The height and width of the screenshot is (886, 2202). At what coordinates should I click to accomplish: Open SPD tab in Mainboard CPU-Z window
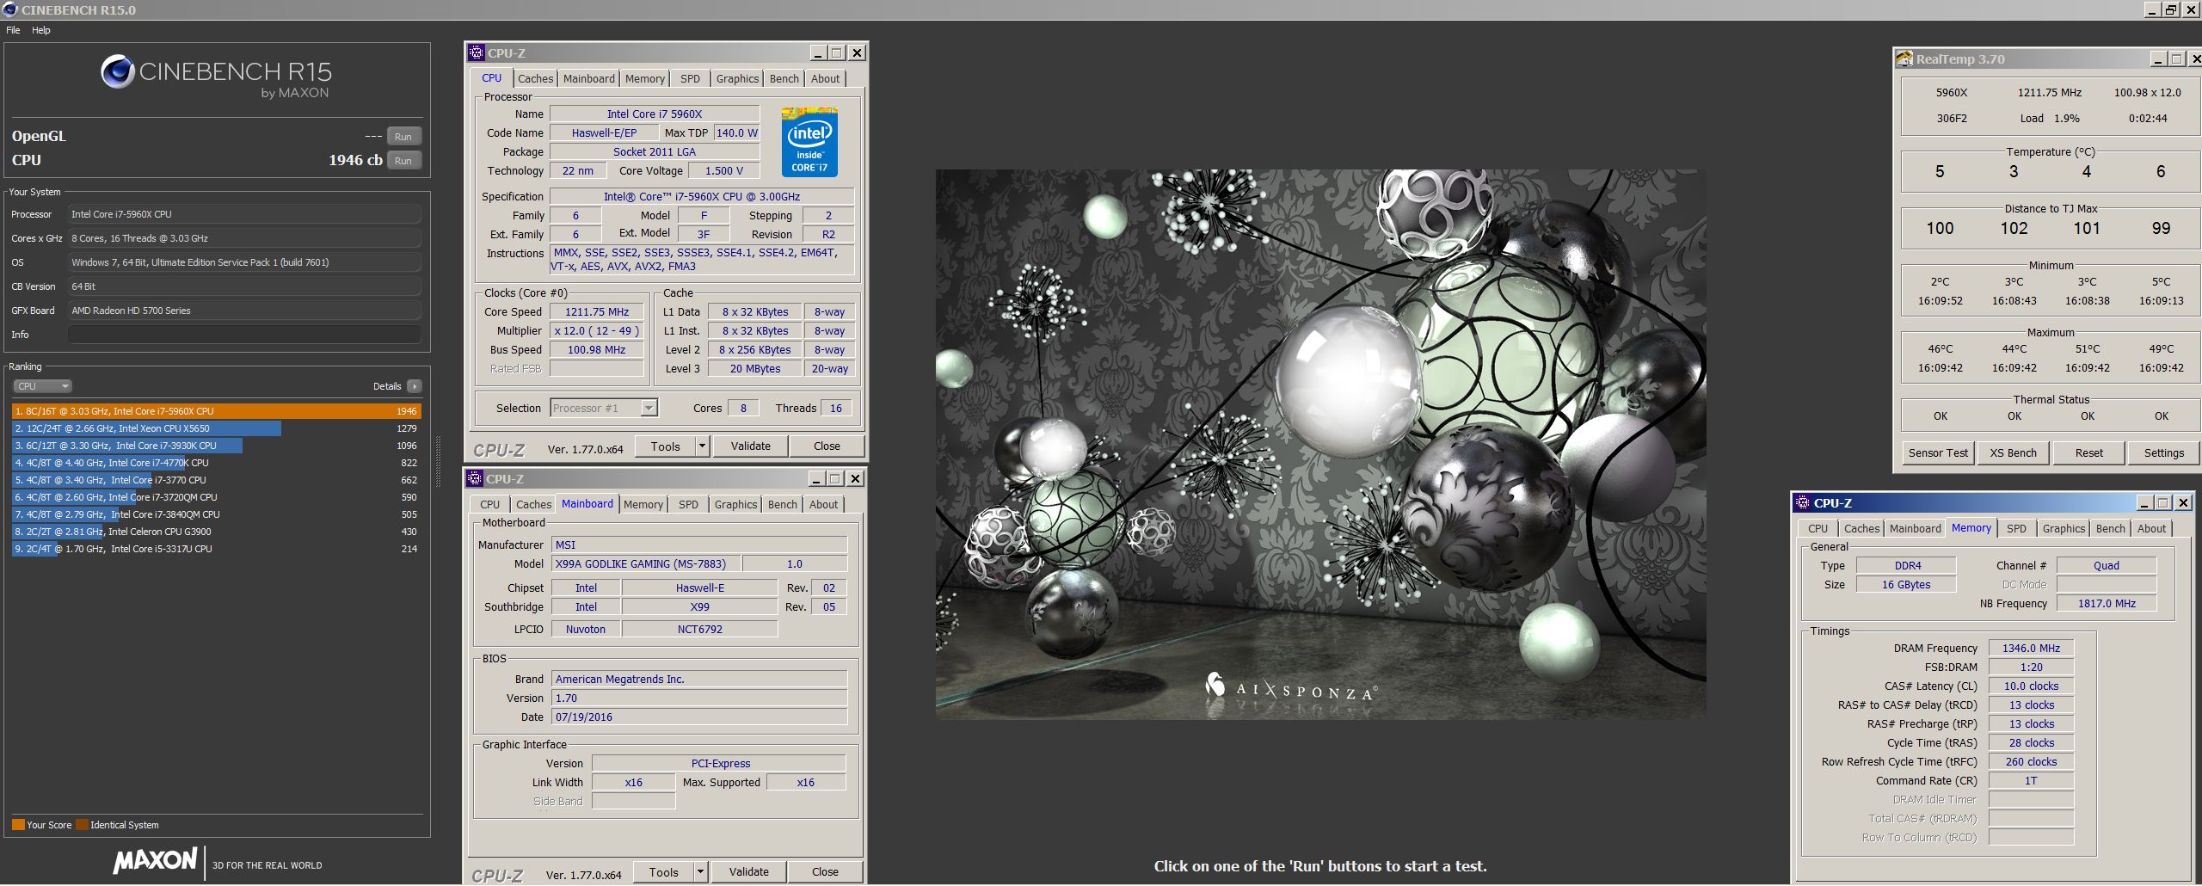pos(688,504)
